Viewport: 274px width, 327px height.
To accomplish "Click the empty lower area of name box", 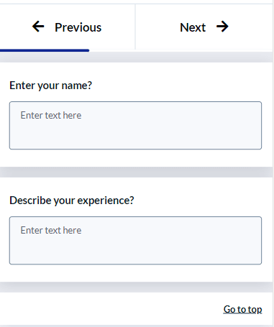I will 135,138.
